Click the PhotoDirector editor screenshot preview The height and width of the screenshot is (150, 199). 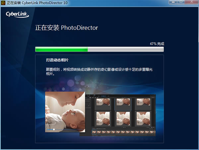pyautogui.click(x=120, y=115)
